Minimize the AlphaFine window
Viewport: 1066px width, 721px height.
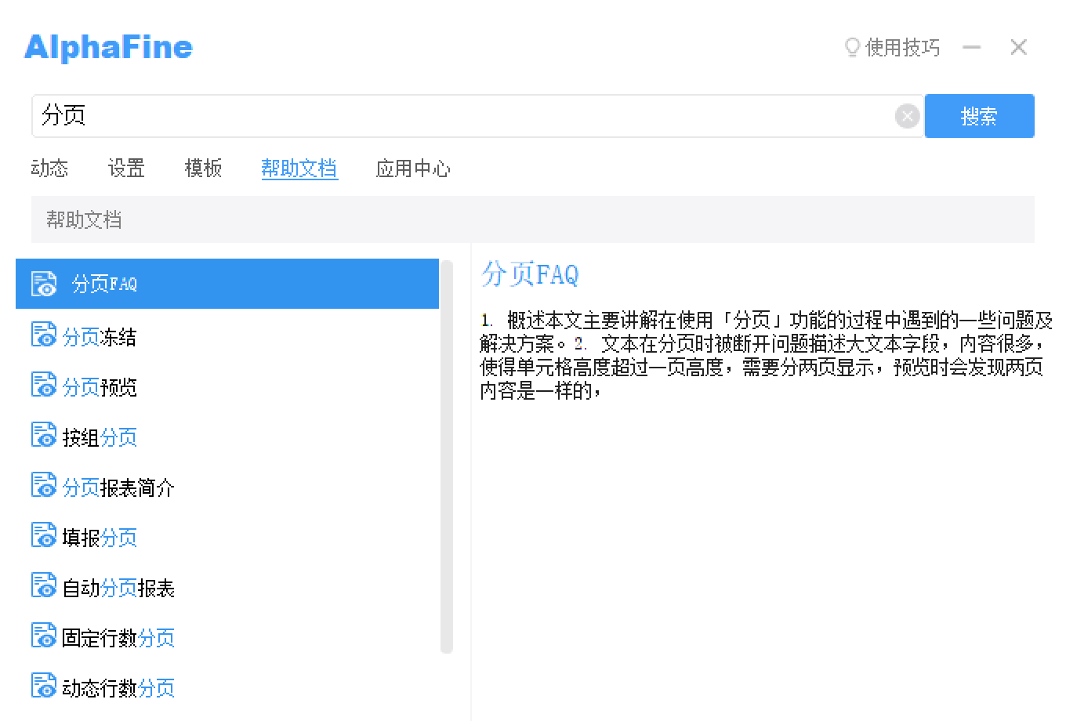tap(972, 48)
